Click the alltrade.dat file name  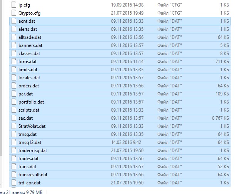(x=30, y=37)
